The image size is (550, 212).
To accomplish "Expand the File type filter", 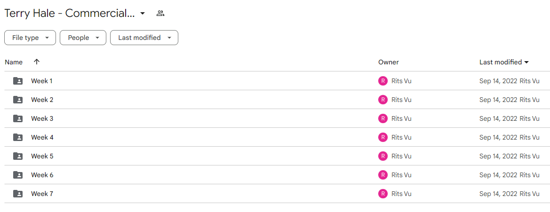I will (30, 38).
